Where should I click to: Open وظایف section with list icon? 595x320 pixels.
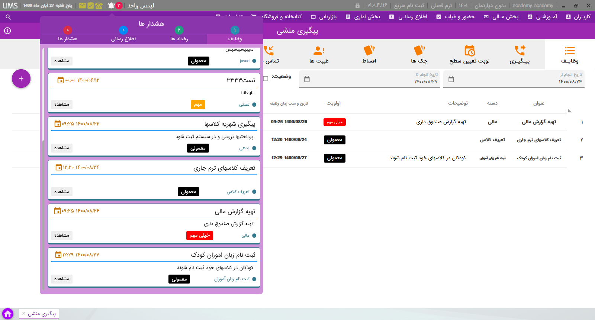coord(570,54)
